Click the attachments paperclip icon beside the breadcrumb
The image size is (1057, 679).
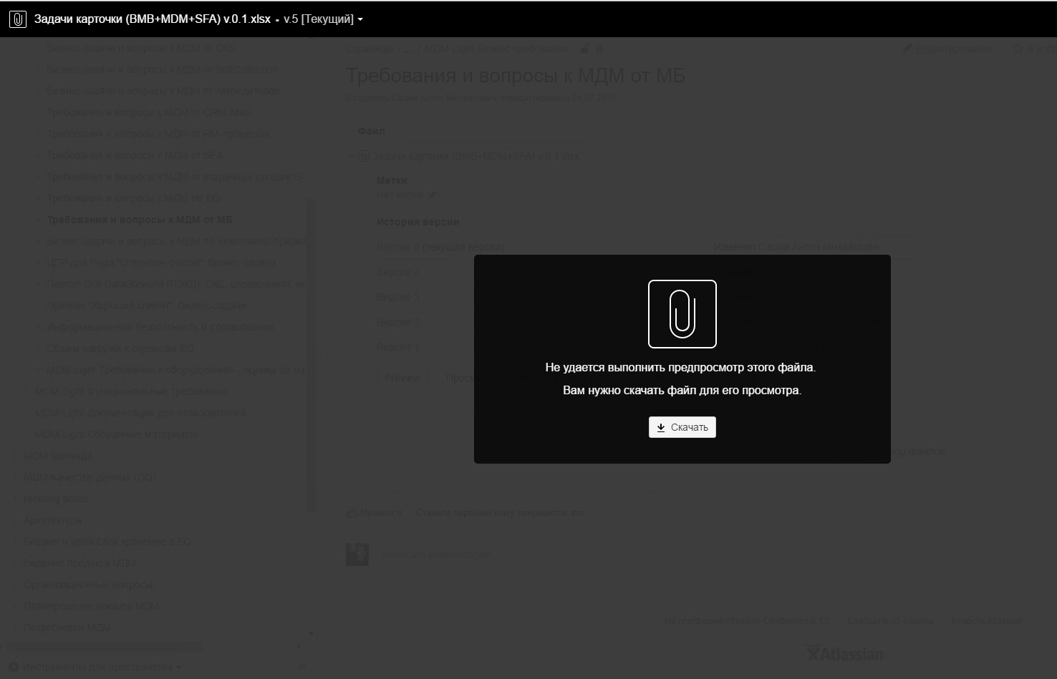599,49
